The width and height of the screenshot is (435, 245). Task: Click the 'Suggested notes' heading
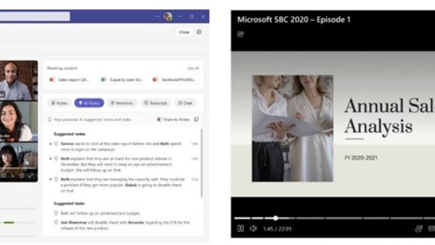(69, 134)
